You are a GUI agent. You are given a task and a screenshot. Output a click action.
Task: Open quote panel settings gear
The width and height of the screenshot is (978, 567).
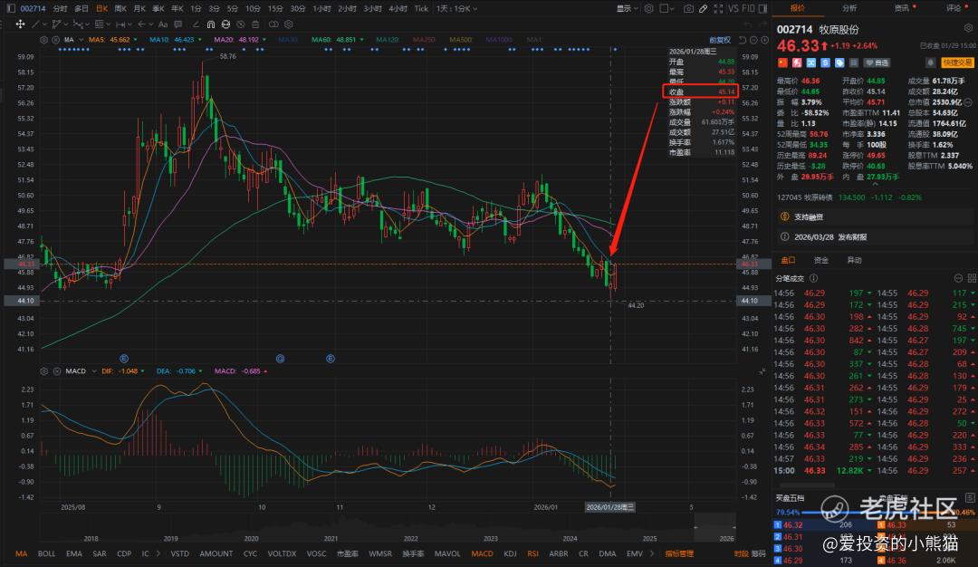point(969,28)
